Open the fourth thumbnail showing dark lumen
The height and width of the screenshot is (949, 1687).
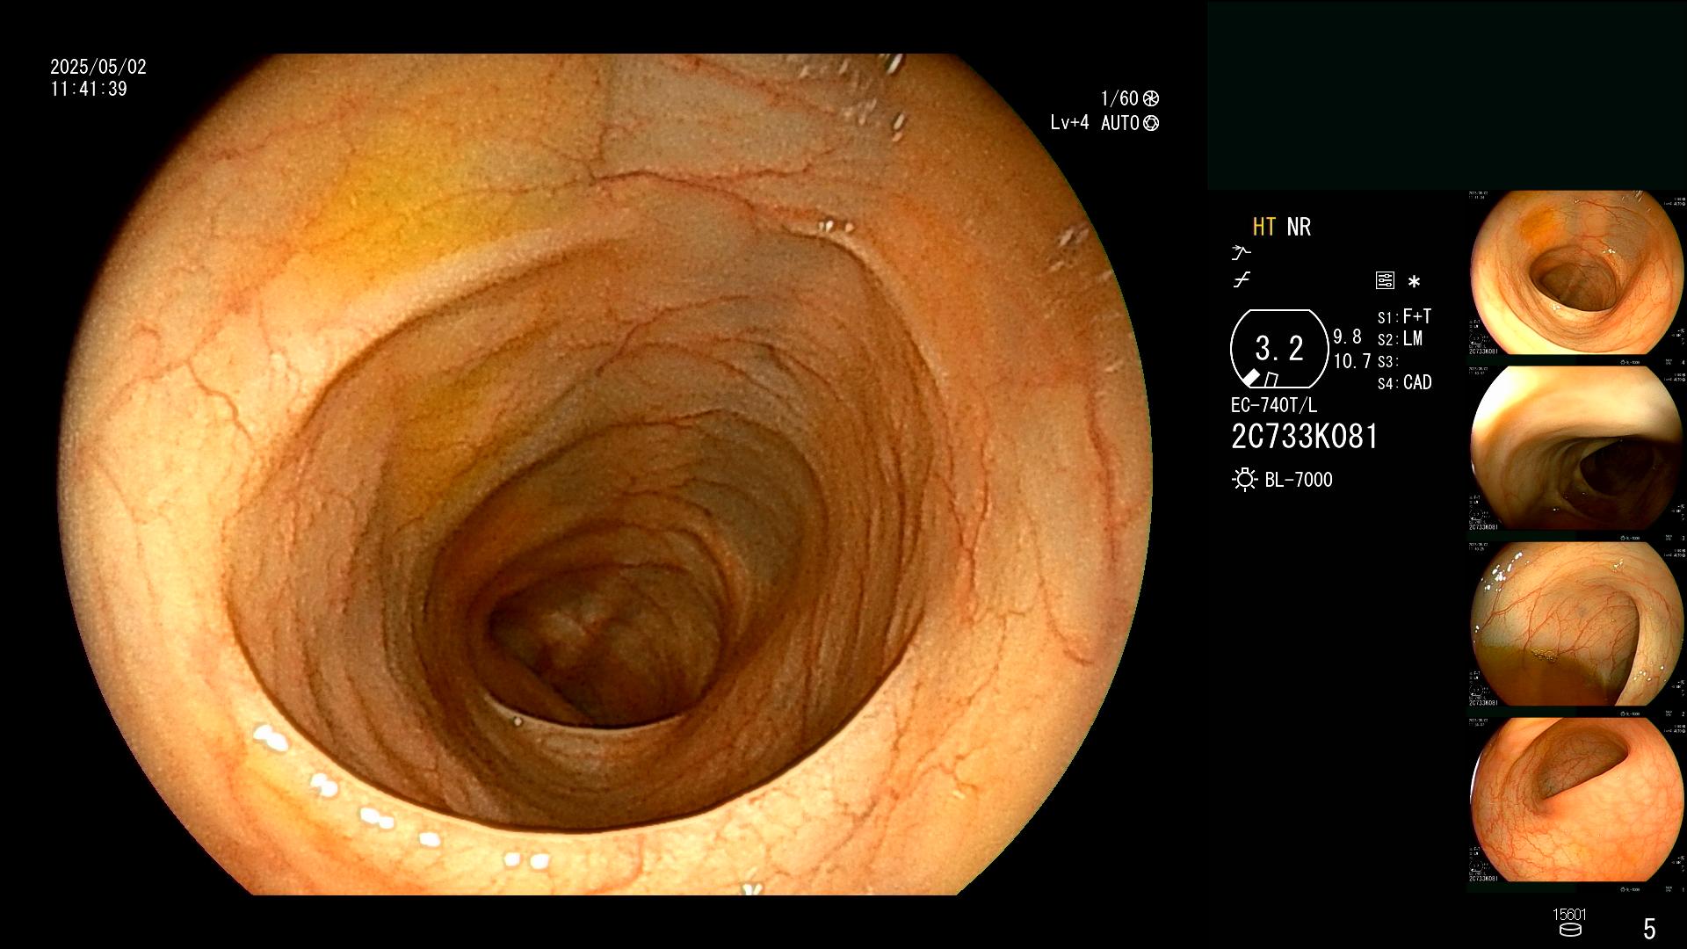(1577, 800)
